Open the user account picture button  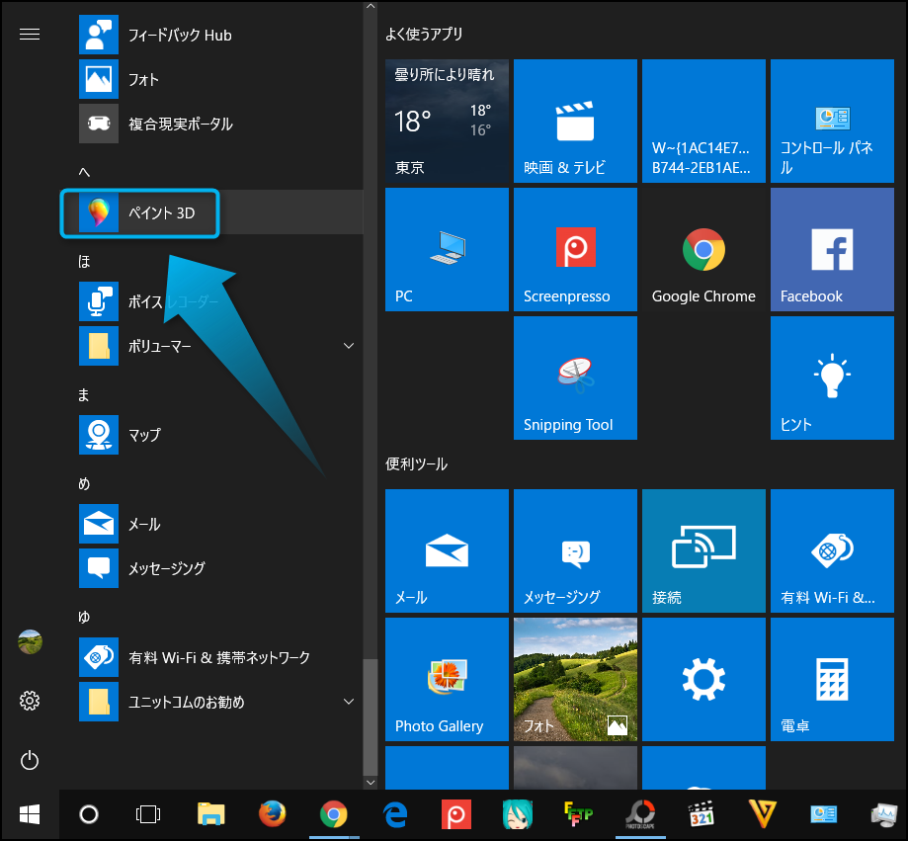(30, 642)
